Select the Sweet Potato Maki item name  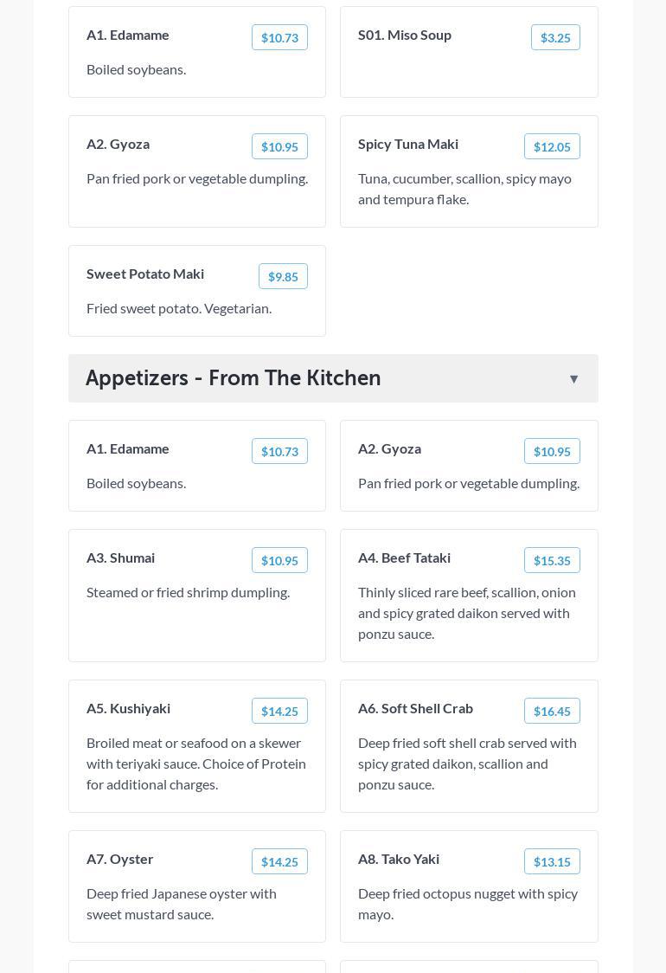(x=145, y=274)
